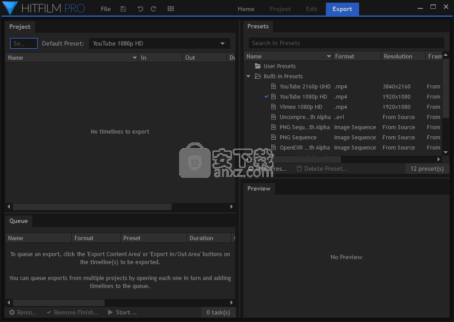Click the 0 task(s) count label
Viewport: 454px width, 322px height.
[218, 312]
